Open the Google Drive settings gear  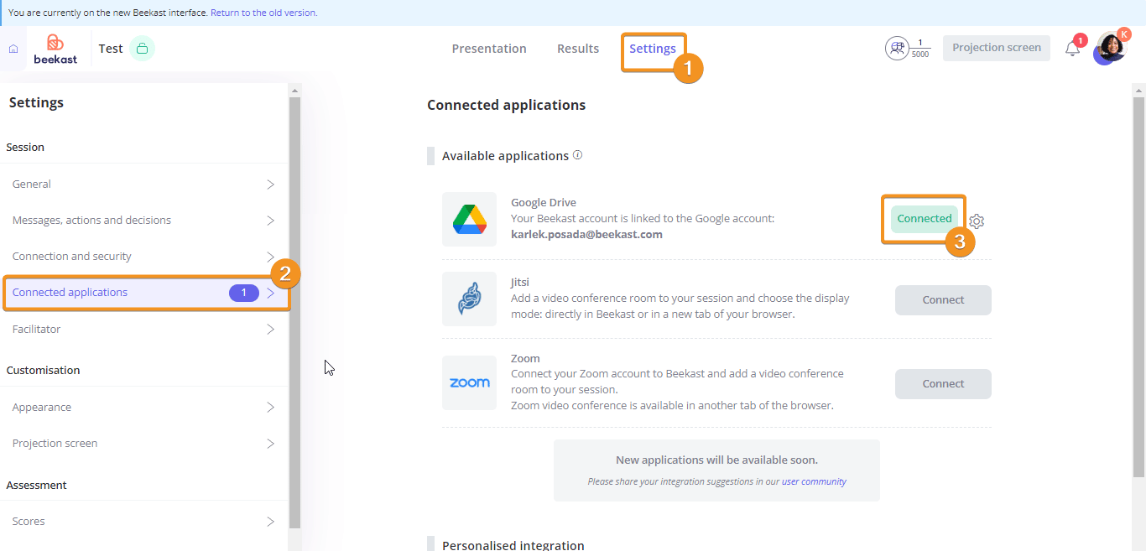(x=977, y=221)
